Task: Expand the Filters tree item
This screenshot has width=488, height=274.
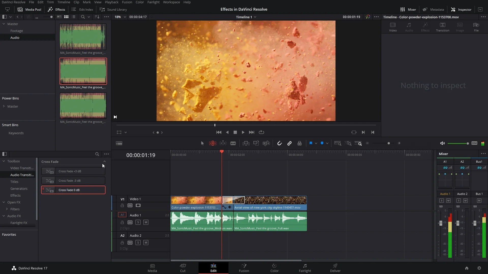Action: [7, 209]
